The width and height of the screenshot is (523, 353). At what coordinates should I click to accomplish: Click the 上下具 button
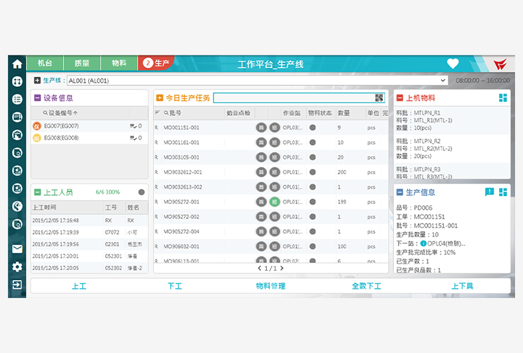point(462,286)
